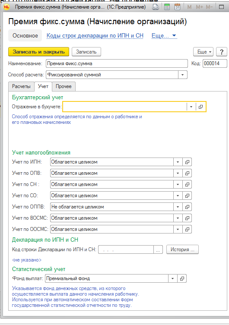
Task: Click into the Наименование field
Action: [117, 63]
